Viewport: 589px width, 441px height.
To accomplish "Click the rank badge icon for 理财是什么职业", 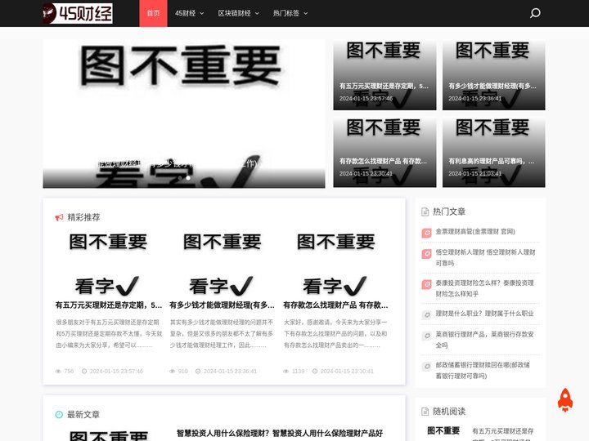I will click(x=427, y=315).
